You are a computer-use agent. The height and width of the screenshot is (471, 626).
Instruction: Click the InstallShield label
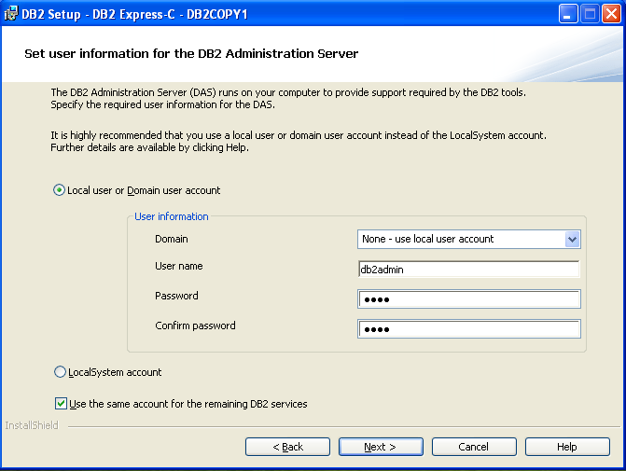(32, 425)
